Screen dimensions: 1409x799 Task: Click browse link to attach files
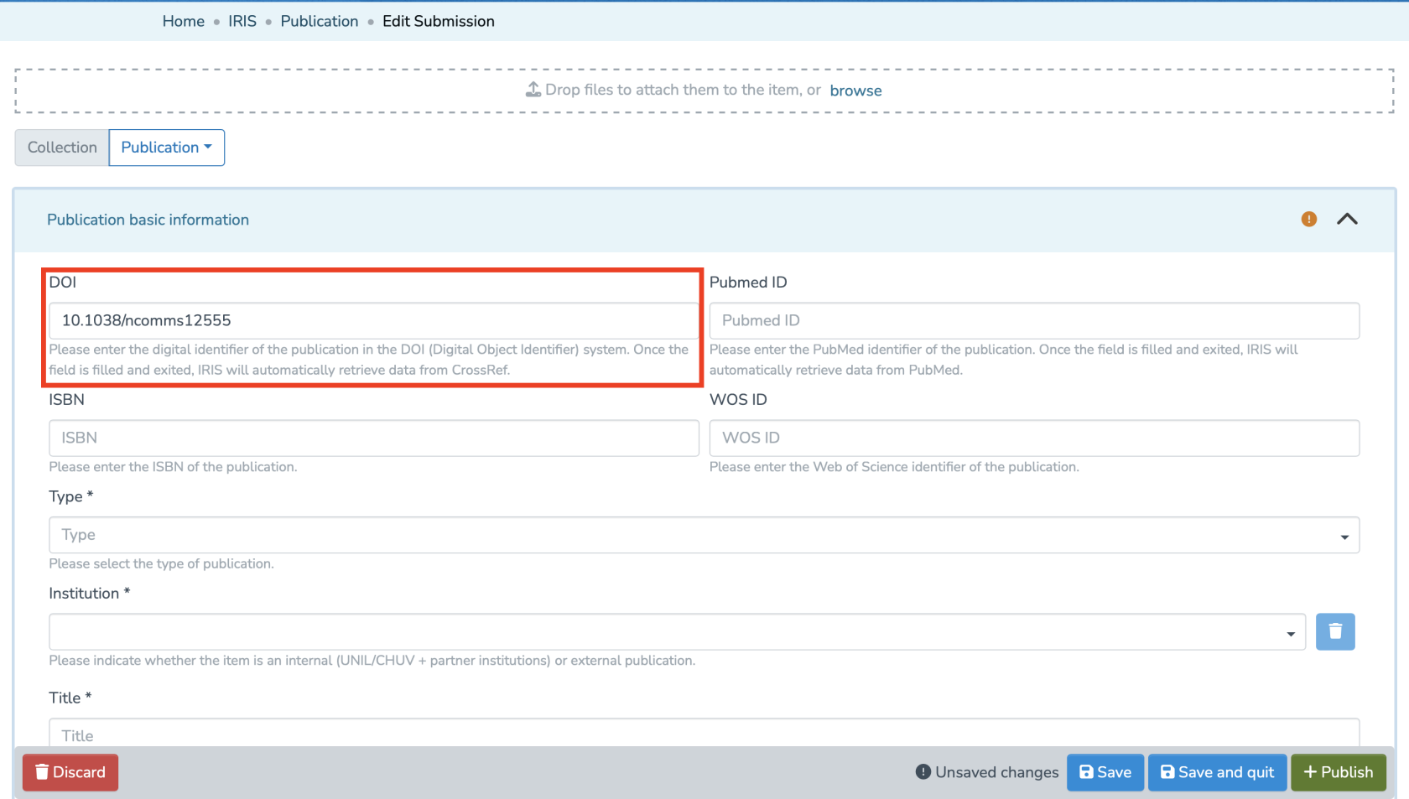855,91
